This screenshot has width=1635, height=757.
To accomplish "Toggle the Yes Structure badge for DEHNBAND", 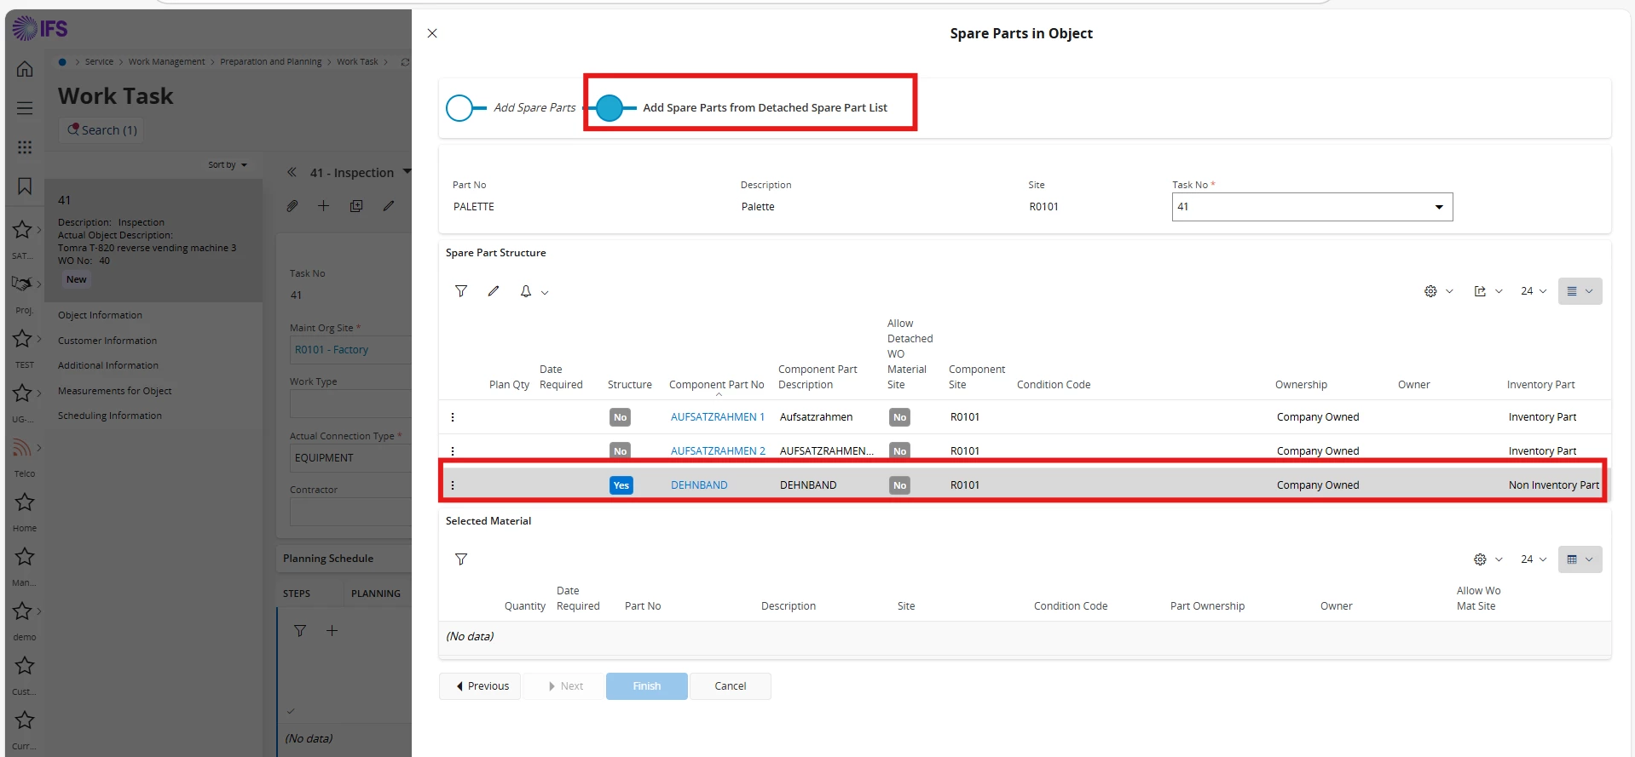I will coord(621,485).
